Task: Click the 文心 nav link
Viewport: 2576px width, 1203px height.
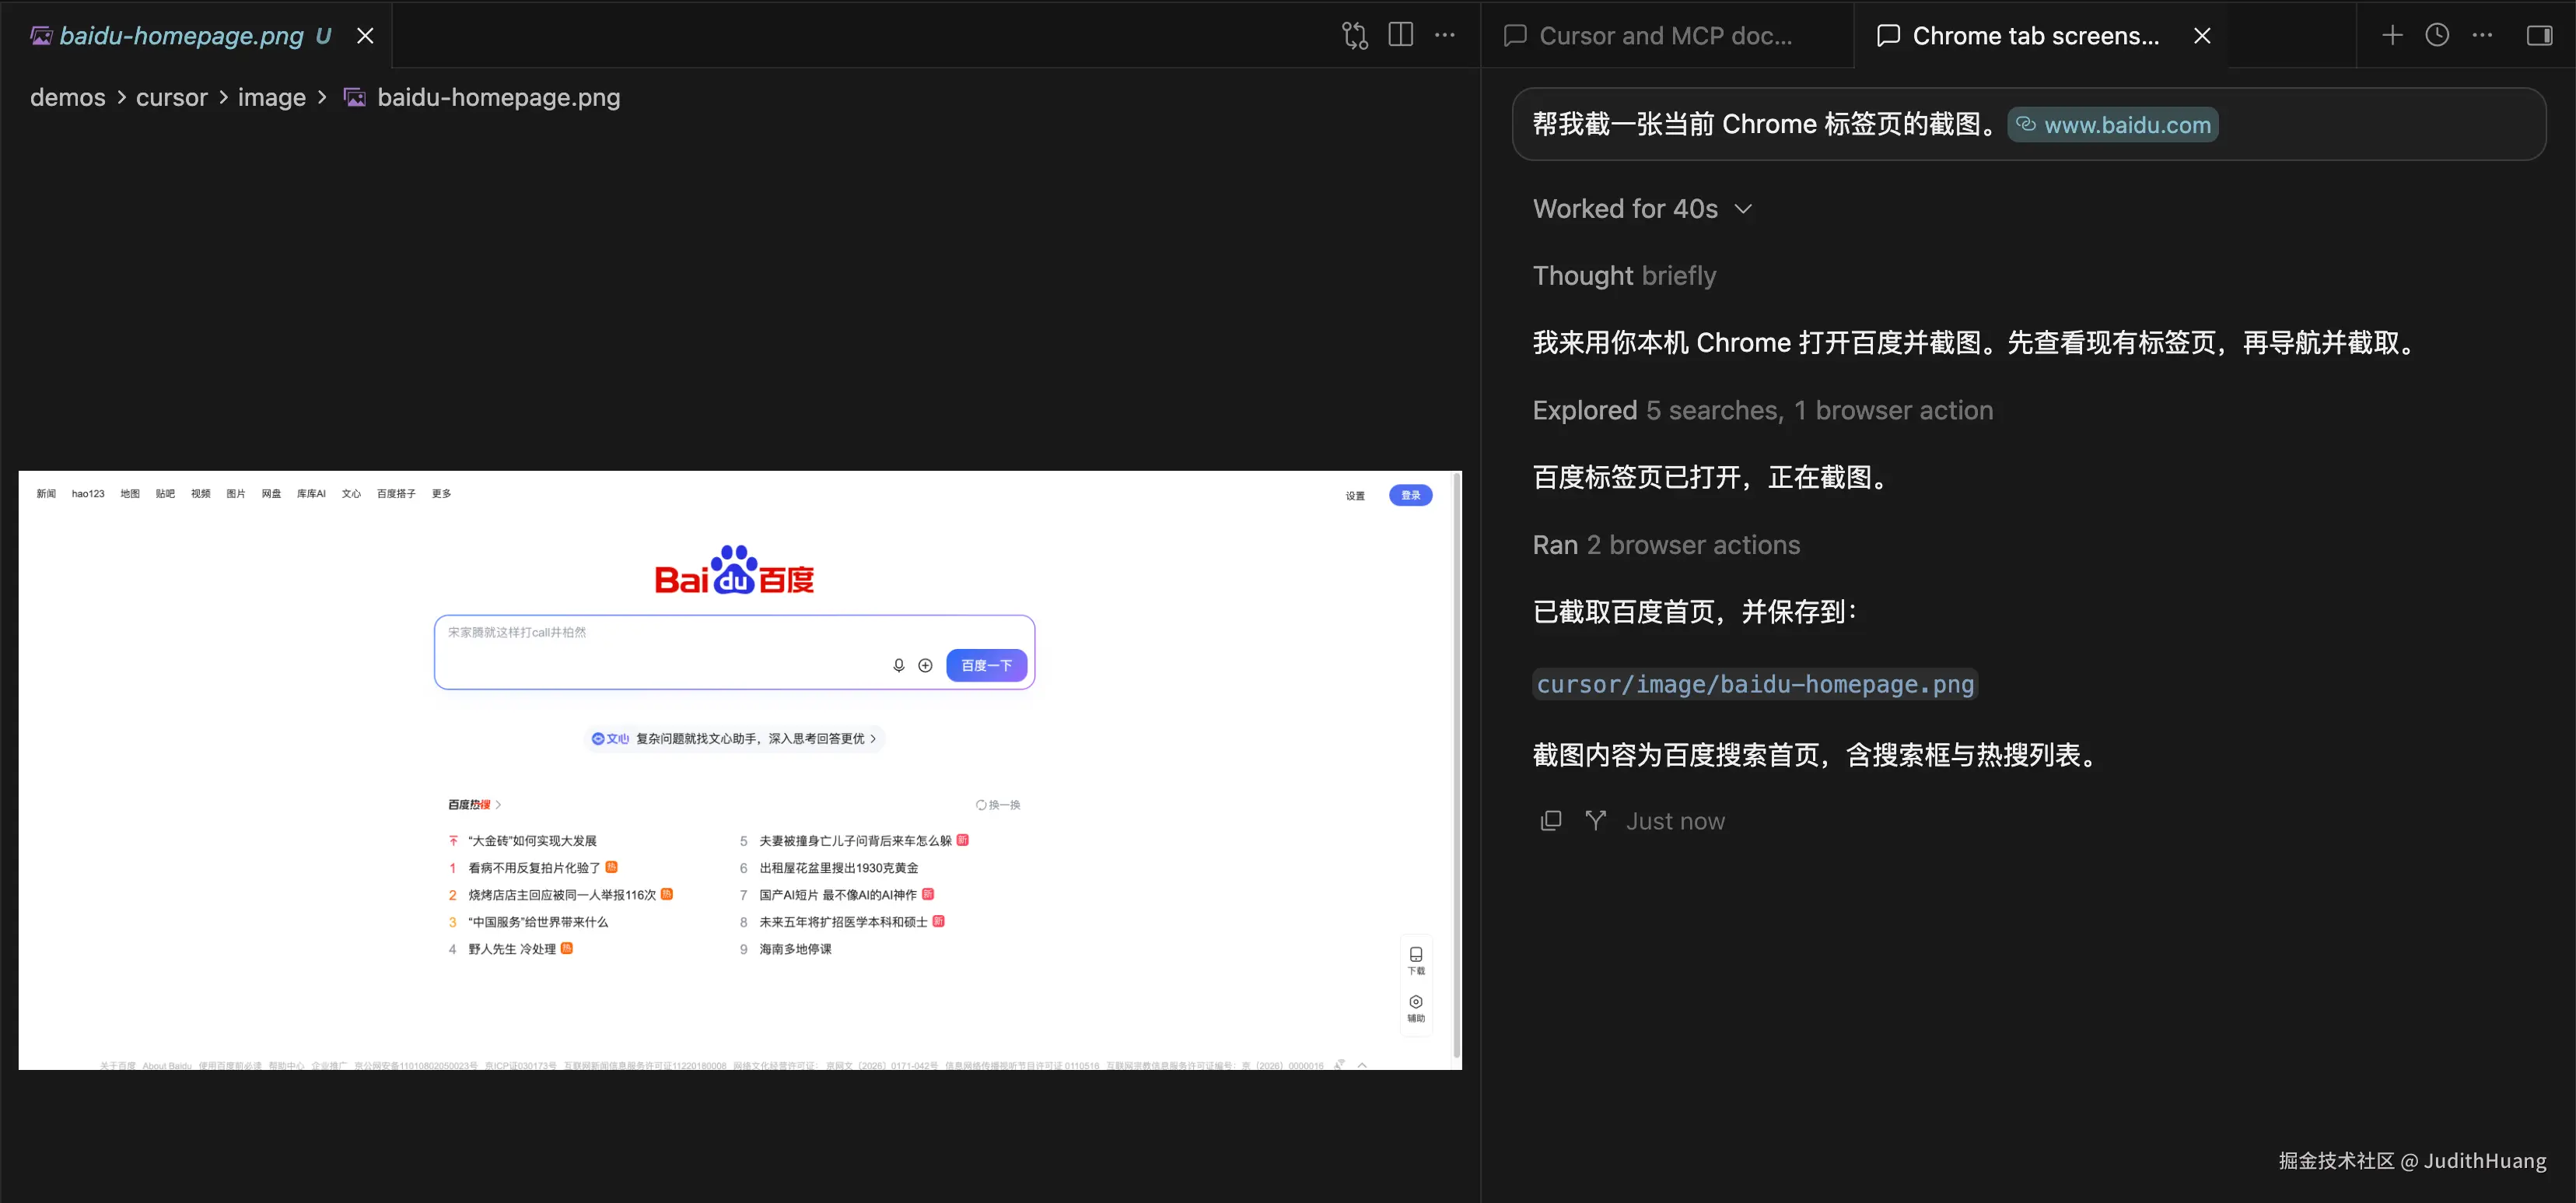Action: pos(351,493)
